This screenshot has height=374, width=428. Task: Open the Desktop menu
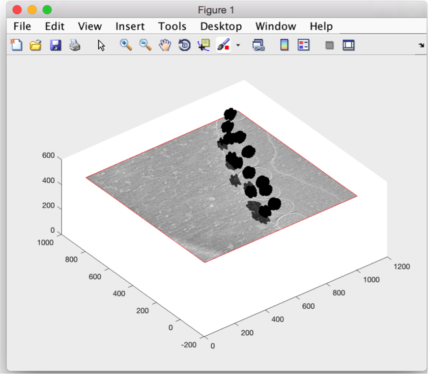[x=221, y=27]
